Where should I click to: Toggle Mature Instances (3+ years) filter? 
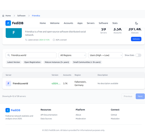57,62
